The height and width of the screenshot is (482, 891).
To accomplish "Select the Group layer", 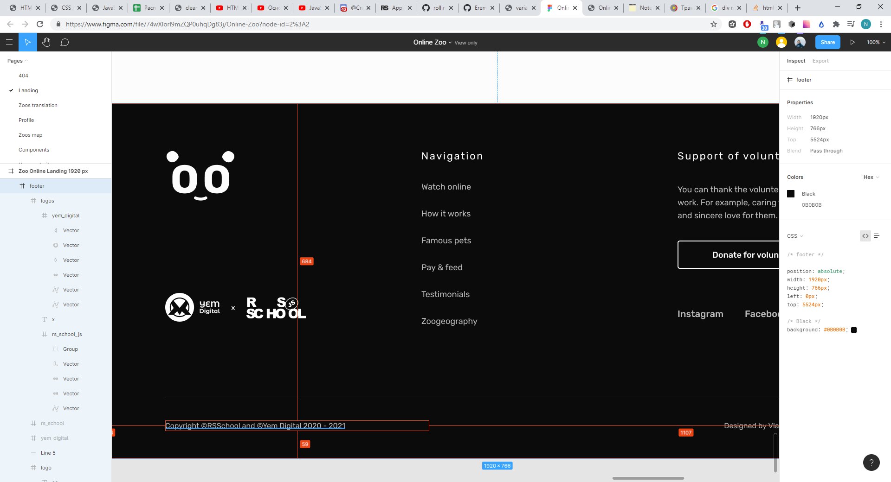I will (x=56, y=349).
